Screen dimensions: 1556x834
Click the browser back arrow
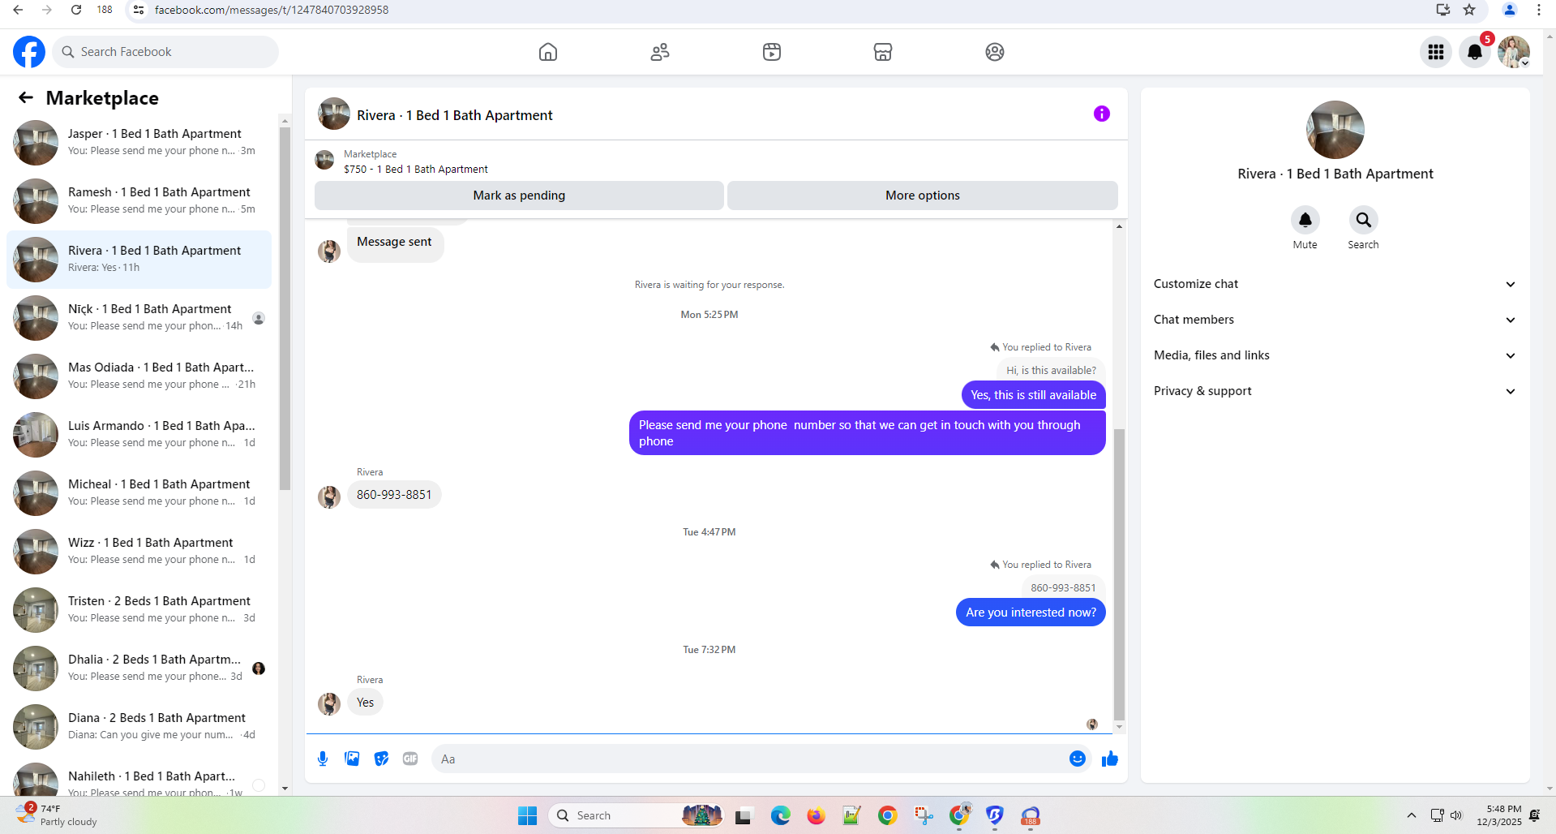[x=18, y=10]
